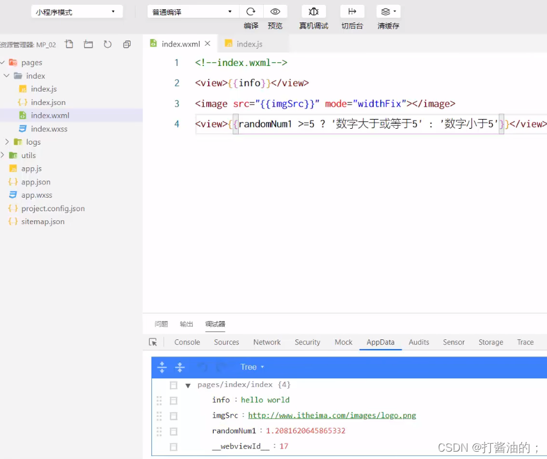Click the pages folder icon in the explorer
Screen dimensions: 547x459
pos(13,62)
